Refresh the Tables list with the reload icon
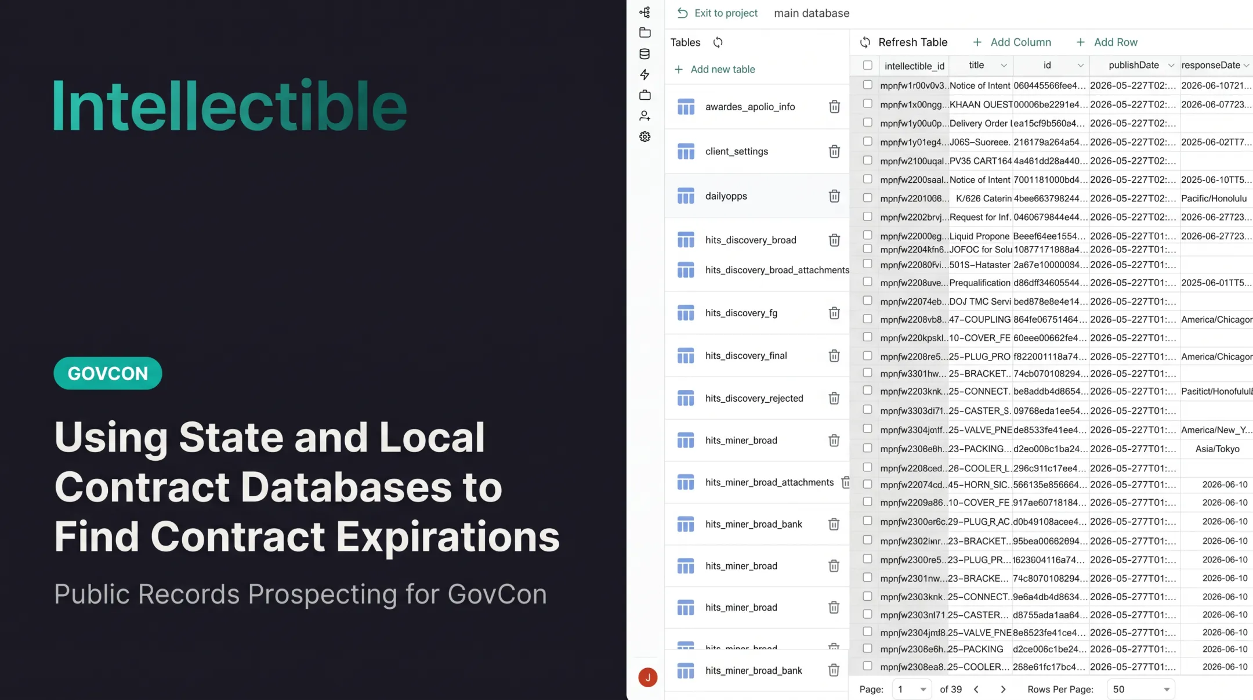The height and width of the screenshot is (700, 1253). pyautogui.click(x=718, y=42)
